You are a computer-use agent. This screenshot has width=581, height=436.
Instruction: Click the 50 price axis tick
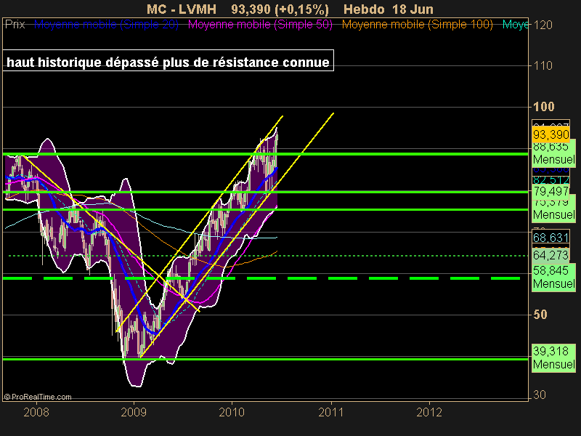pos(540,315)
